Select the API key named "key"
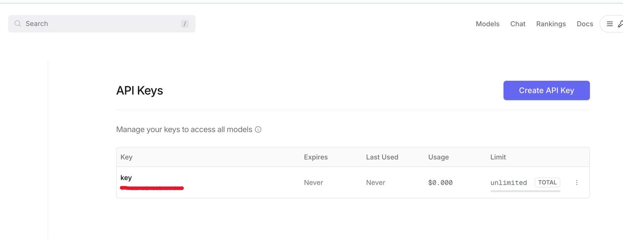Viewport: 623px width, 239px height. point(126,178)
